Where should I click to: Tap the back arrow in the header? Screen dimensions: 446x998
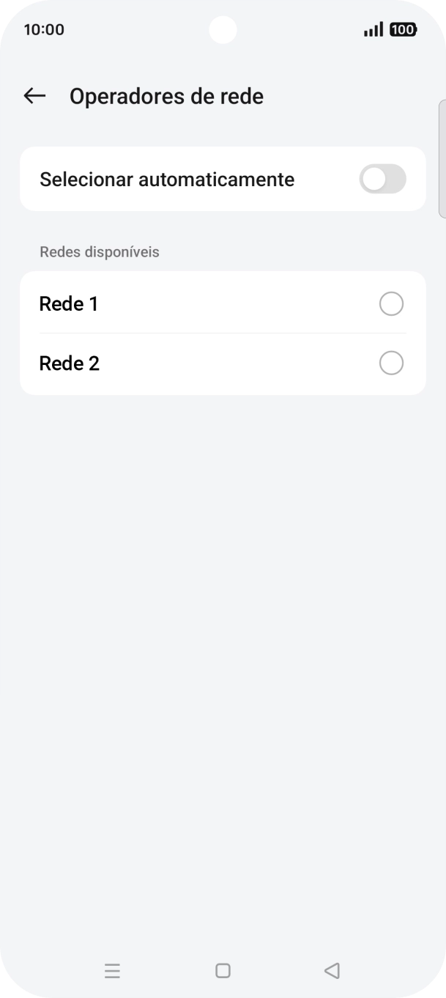pyautogui.click(x=34, y=96)
